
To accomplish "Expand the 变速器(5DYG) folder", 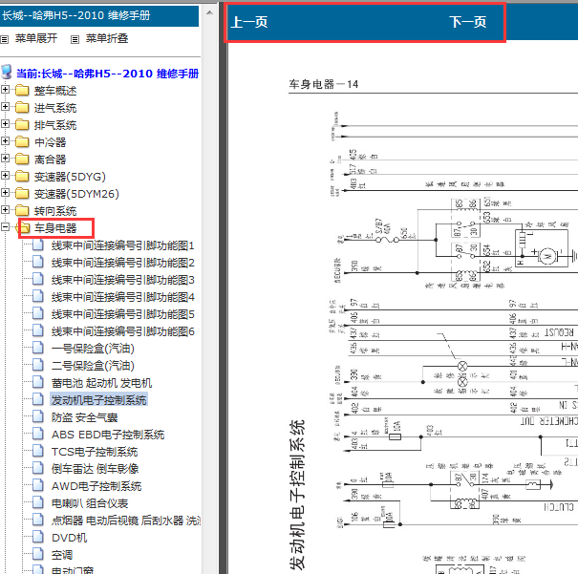I will point(5,176).
